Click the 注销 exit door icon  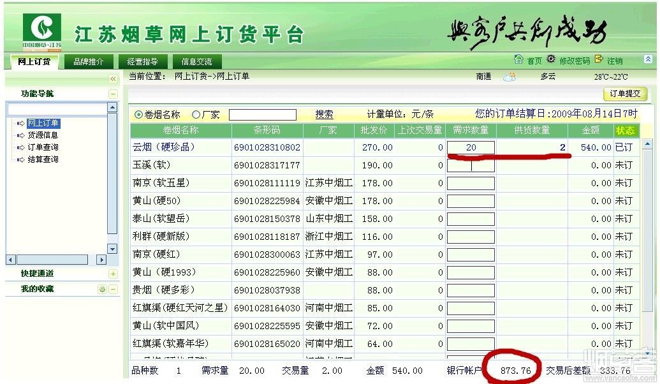coord(598,60)
